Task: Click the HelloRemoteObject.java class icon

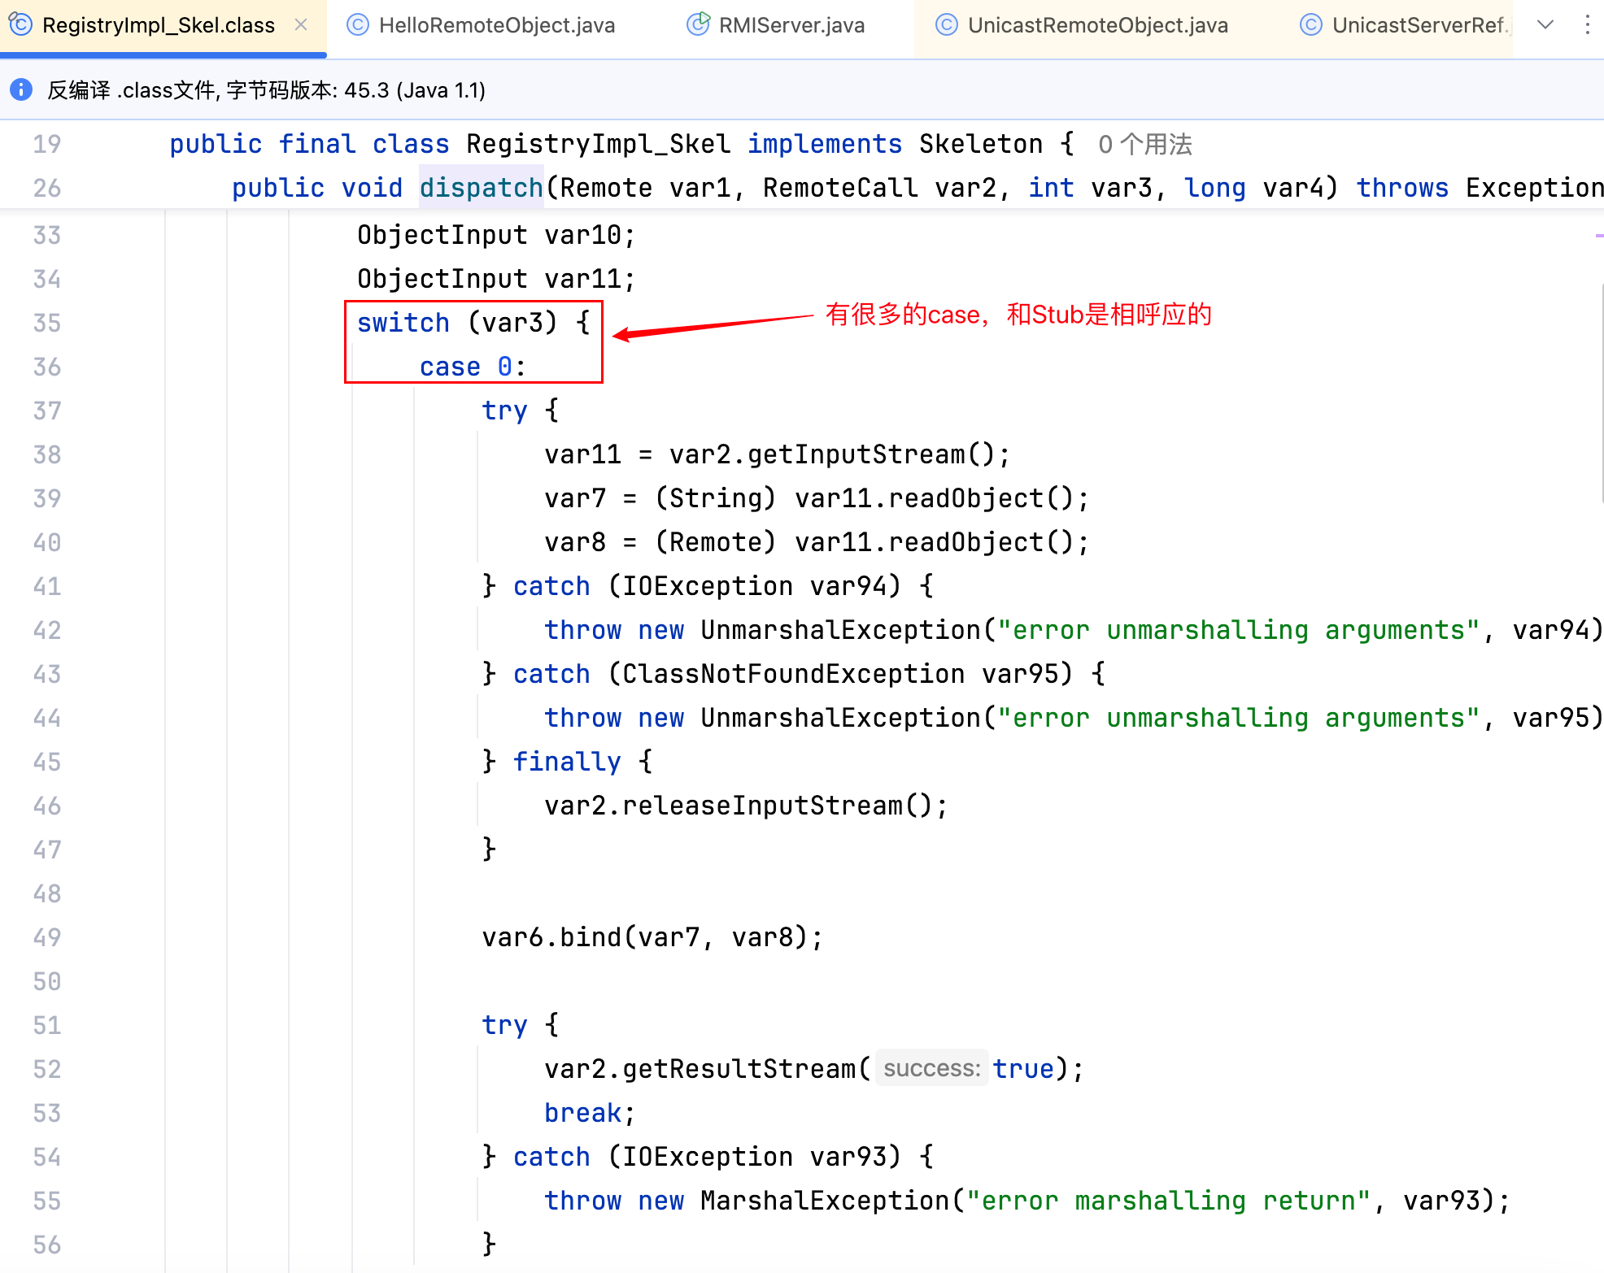Action: [x=358, y=25]
